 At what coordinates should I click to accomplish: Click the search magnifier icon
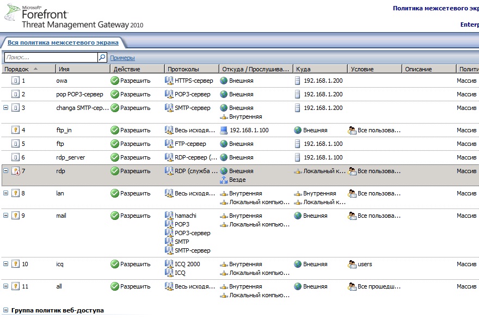click(102, 57)
